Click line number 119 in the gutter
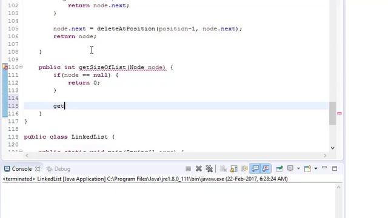This screenshot has height=218, width=388. click(x=13, y=137)
